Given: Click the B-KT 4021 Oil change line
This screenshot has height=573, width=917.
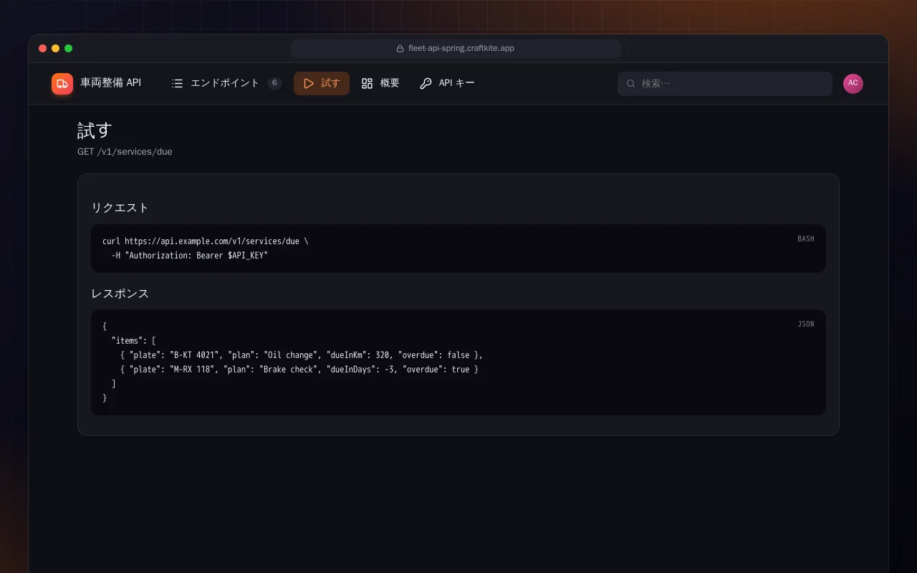Looking at the screenshot, I should [302, 355].
